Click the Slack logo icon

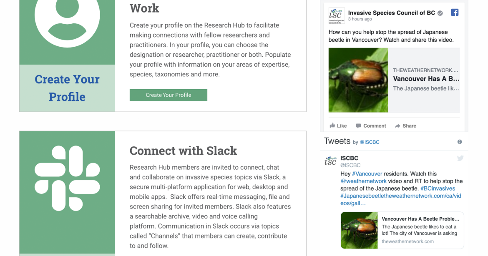click(x=67, y=178)
